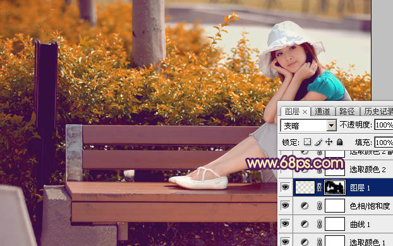Click the lock transparent pixels icon
393x246 pixels.
tap(307, 142)
